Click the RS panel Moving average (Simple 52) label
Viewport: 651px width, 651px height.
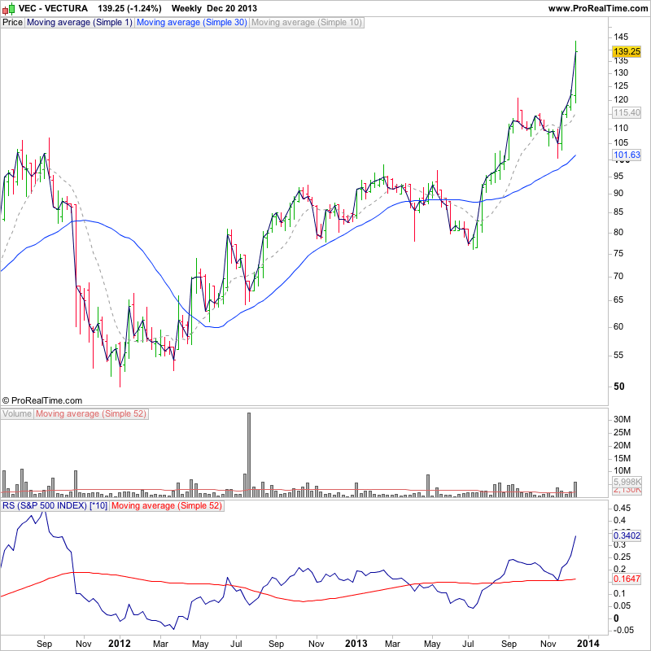click(x=167, y=505)
